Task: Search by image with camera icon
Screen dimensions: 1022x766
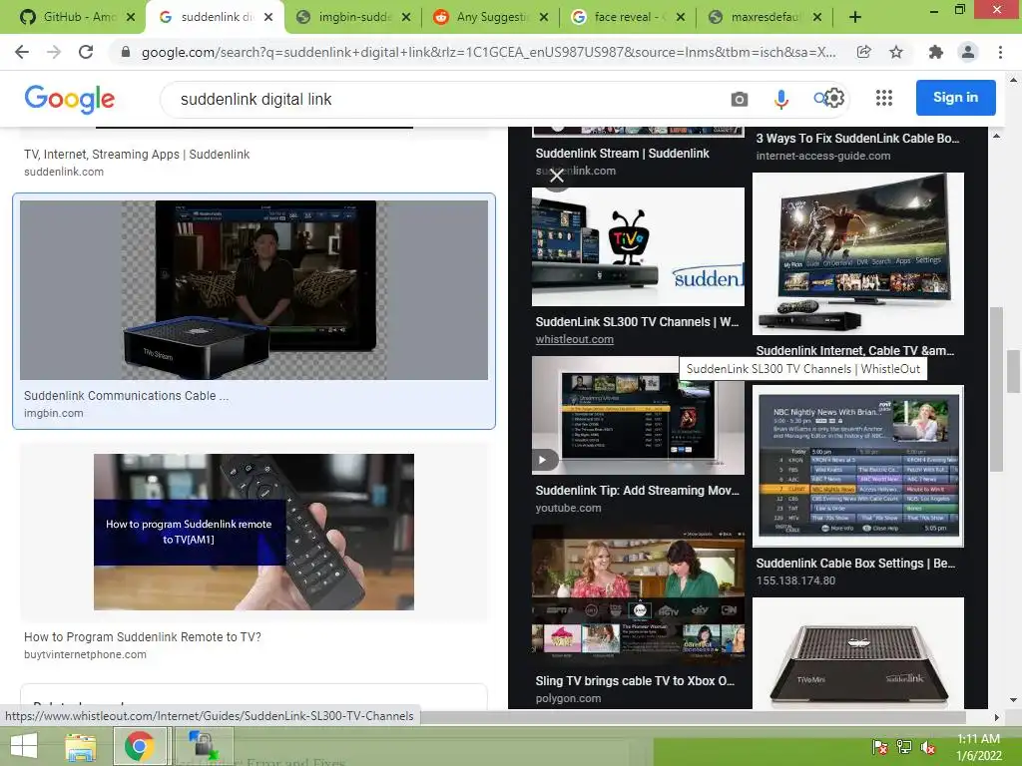Action: pos(740,99)
